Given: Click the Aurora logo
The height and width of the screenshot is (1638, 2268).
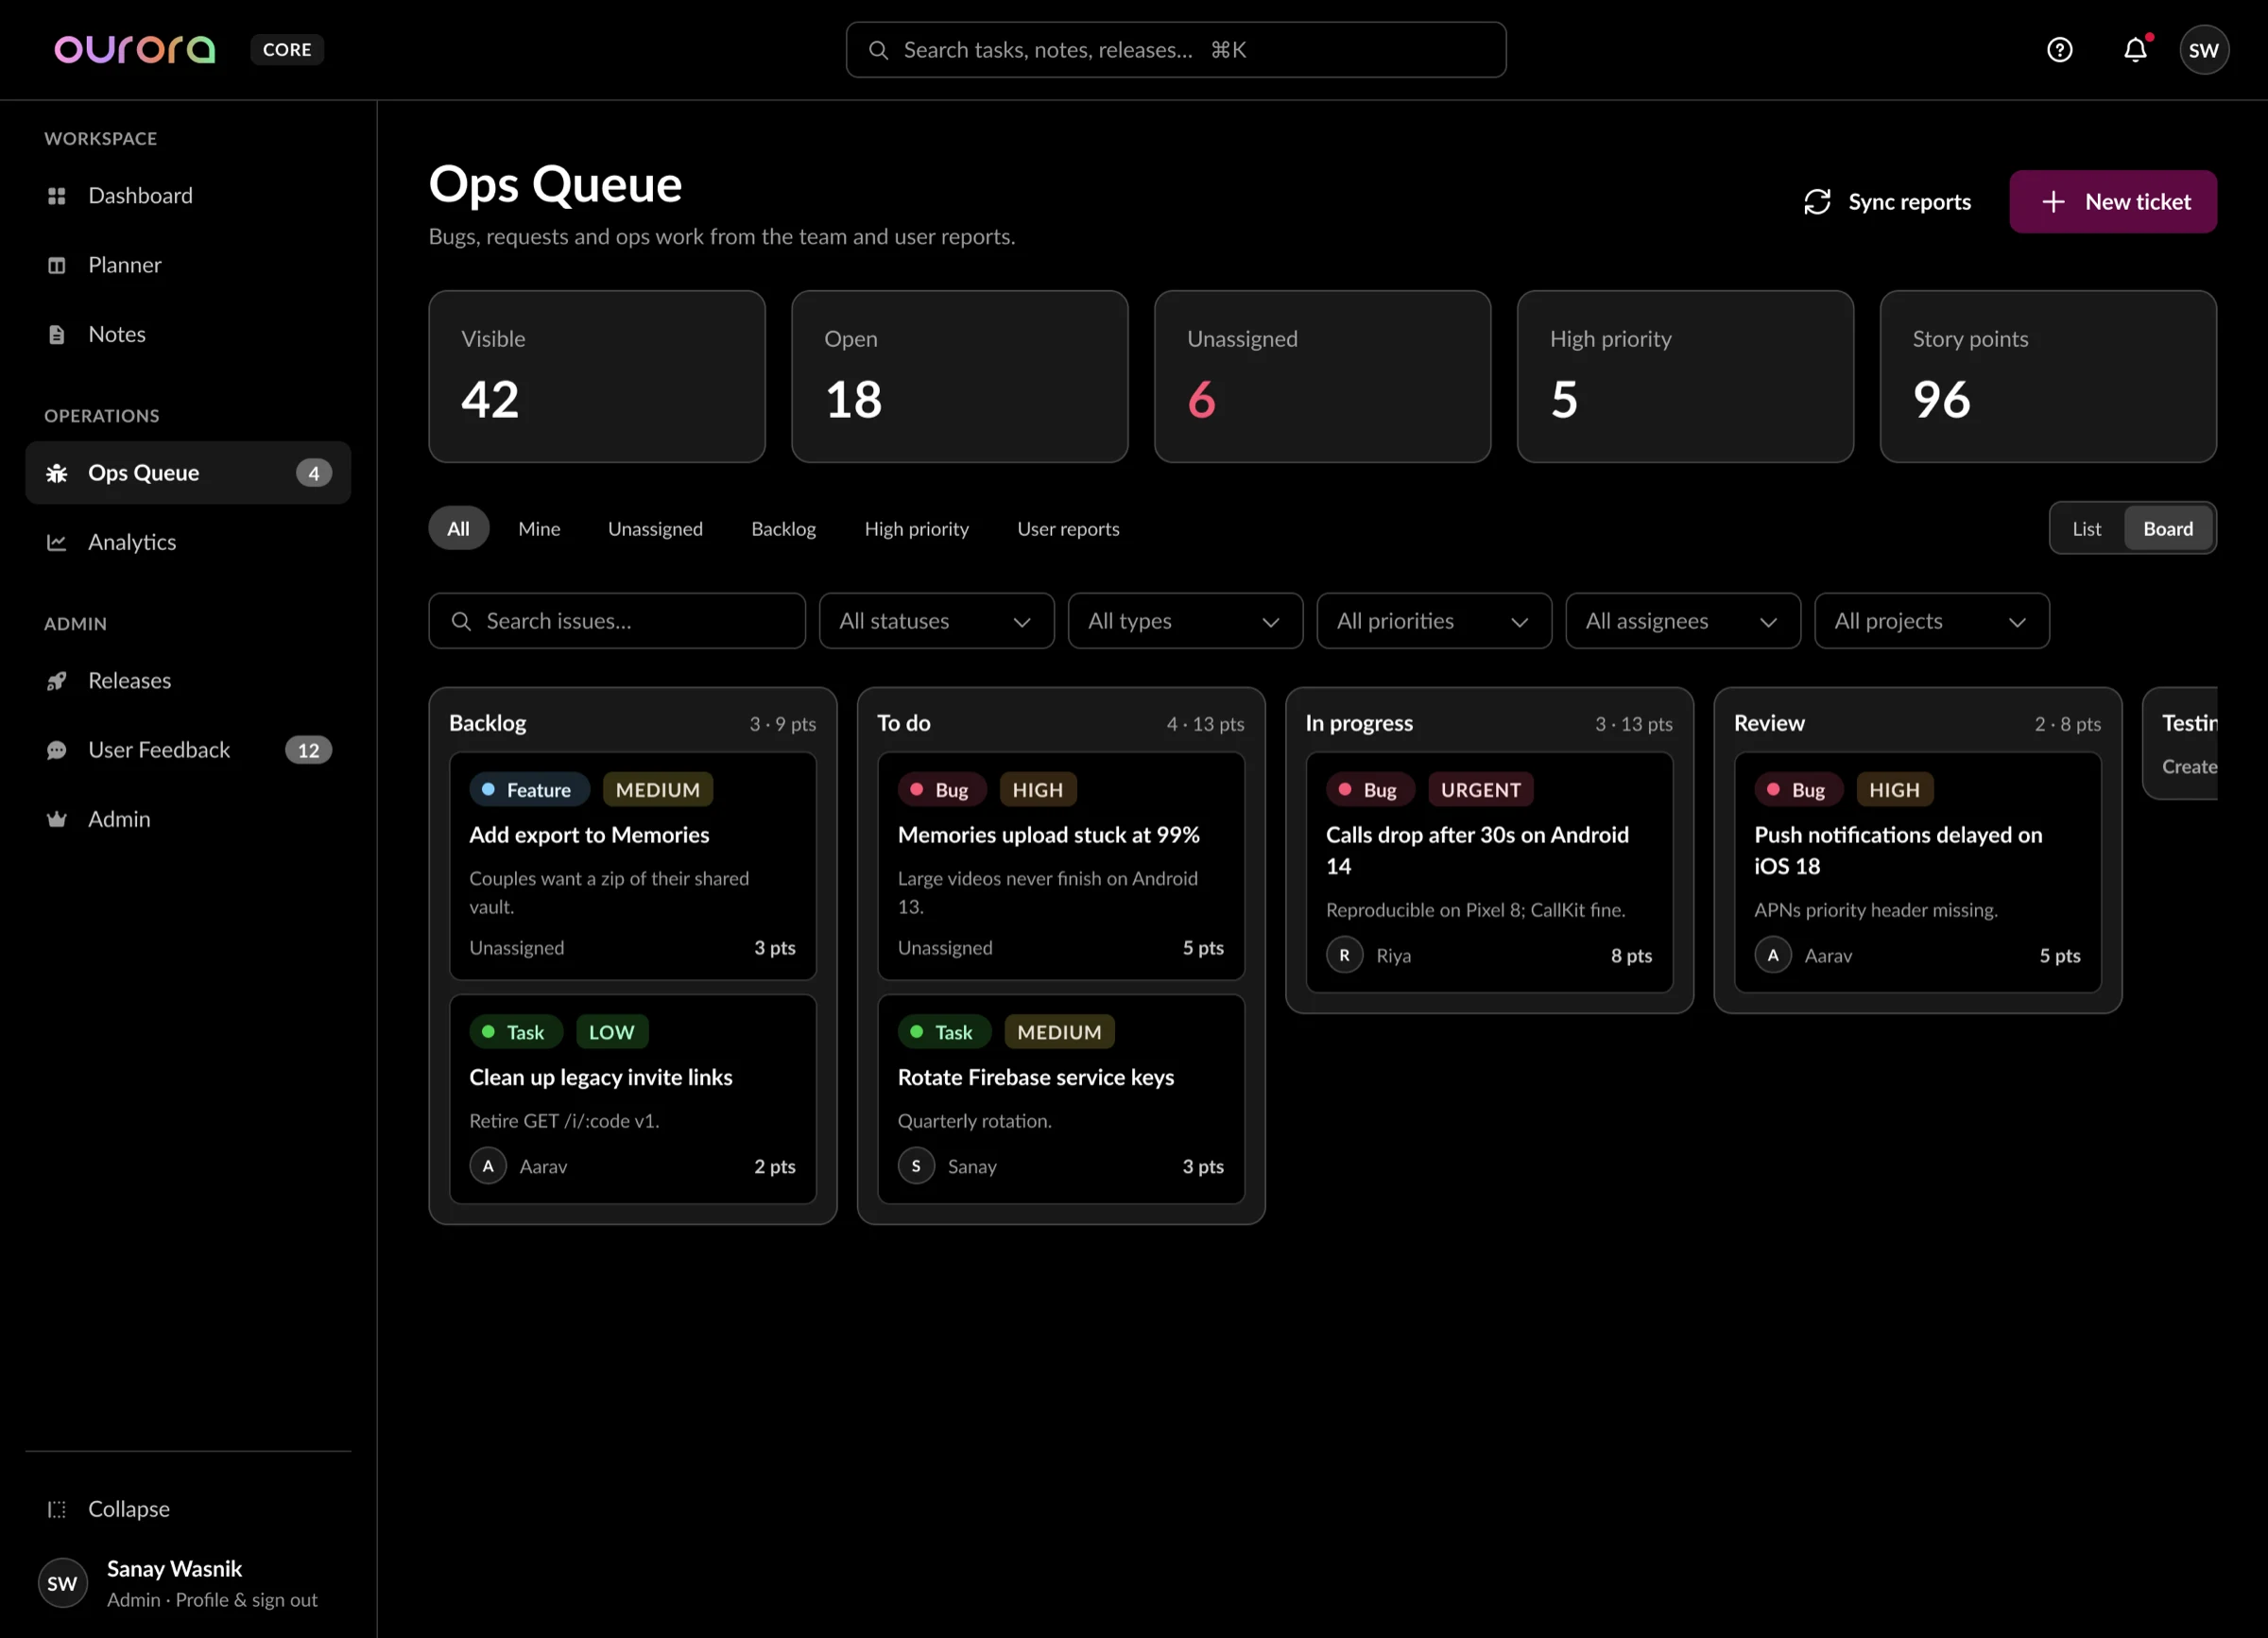Looking at the screenshot, I should (x=135, y=49).
